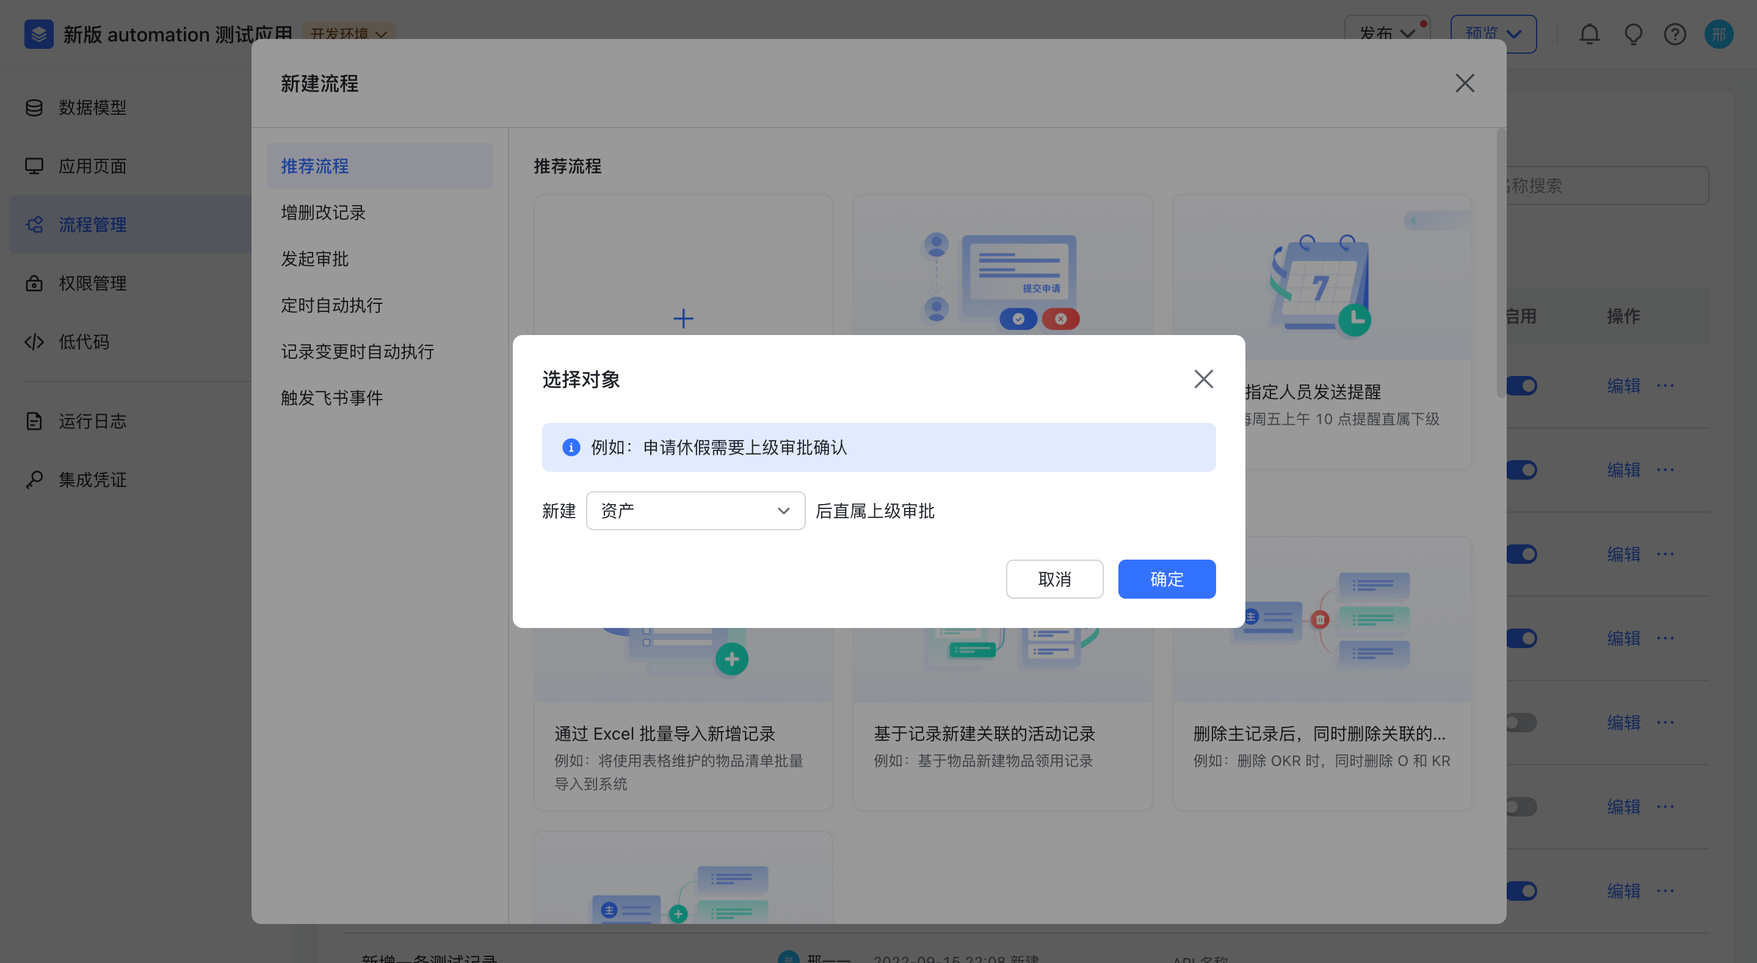1757x963 pixels.
Task: Click the 权限管理 lock icon
Action: [x=34, y=283]
